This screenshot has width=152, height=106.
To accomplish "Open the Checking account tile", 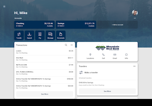I will click(34, 25).
